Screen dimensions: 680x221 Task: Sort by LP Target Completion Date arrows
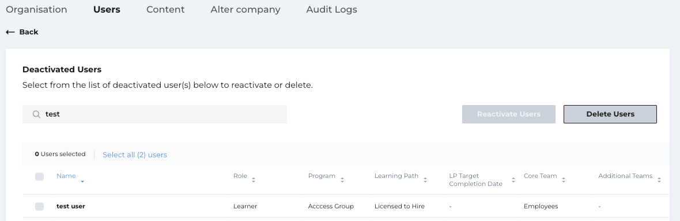(x=513, y=180)
